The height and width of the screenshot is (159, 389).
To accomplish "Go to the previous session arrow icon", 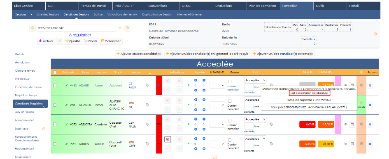I will pyautogui.click(x=32, y=28).
